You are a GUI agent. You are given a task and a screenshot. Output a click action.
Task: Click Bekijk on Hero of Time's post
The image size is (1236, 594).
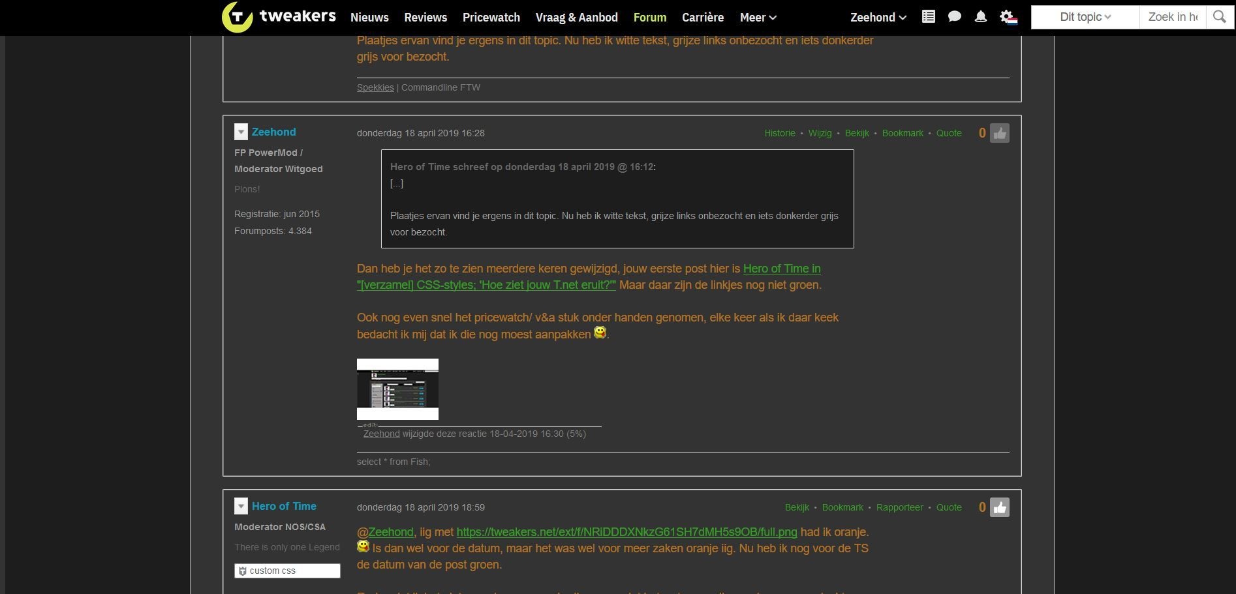coord(797,507)
